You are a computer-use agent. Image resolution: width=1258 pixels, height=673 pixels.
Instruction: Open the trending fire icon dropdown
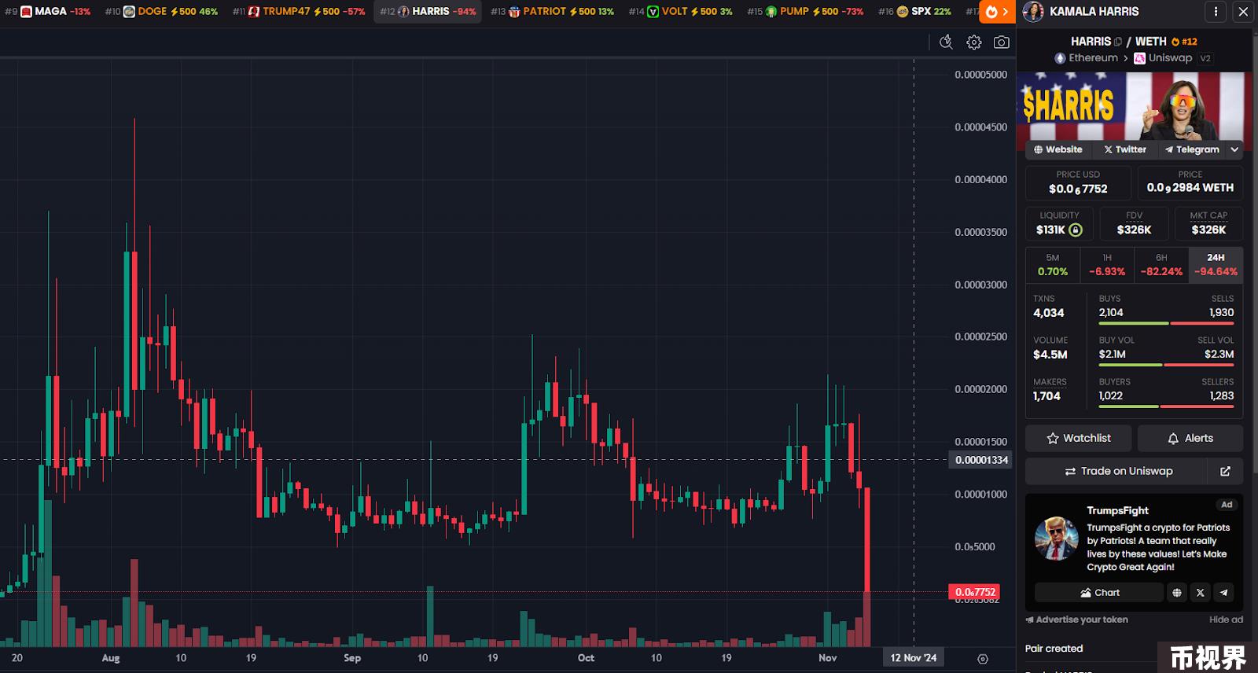pos(996,12)
